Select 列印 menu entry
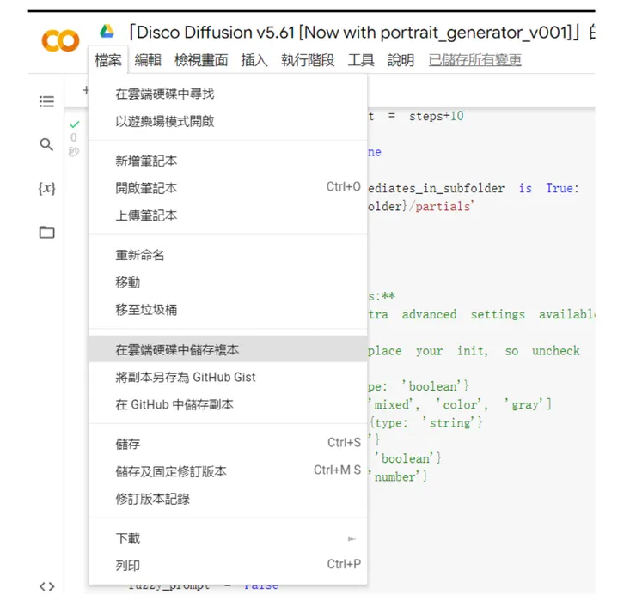 (228, 566)
